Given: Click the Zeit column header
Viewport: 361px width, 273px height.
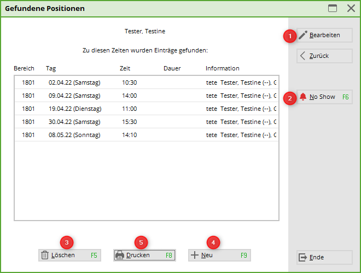Looking at the screenshot, I should 125,68.
